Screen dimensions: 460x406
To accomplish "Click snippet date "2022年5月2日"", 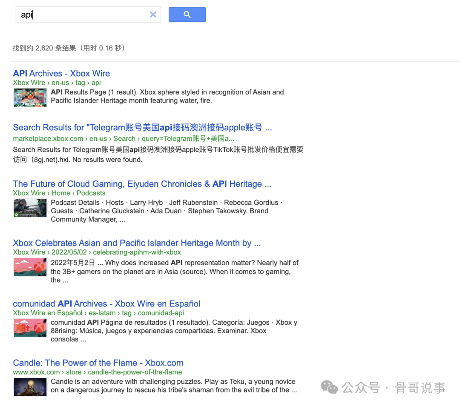I will click(73, 263).
